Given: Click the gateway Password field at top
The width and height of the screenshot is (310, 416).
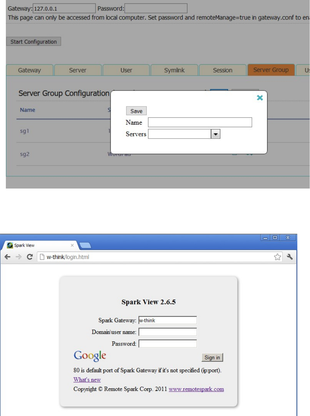Looking at the screenshot, I should pos(156,8).
